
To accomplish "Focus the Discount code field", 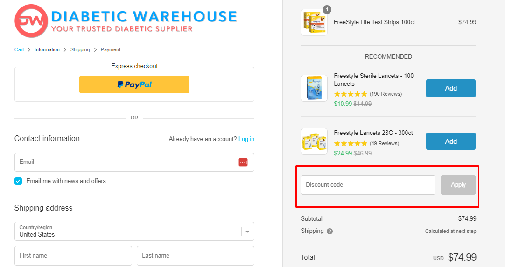I will tap(368, 185).
